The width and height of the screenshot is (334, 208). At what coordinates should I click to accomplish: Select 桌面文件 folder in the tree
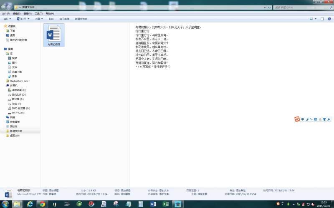(15, 136)
